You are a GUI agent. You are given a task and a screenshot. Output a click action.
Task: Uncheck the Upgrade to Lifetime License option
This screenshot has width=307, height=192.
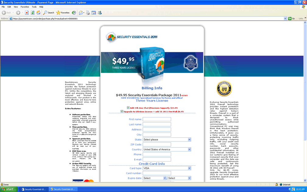pos(122,112)
